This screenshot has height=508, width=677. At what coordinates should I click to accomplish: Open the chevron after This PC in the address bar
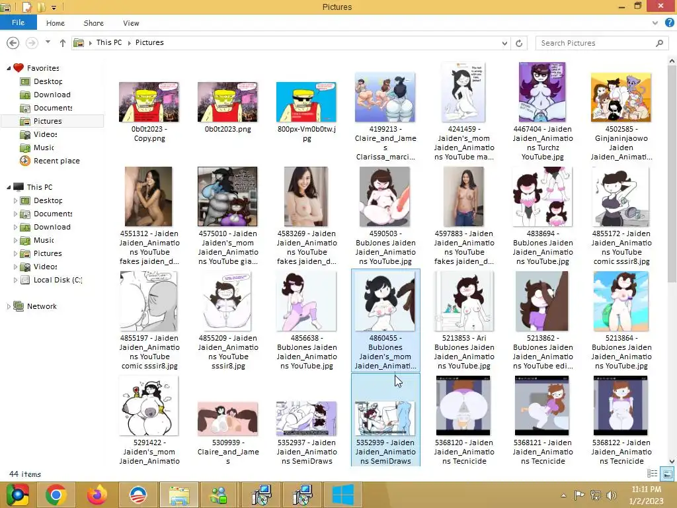point(129,43)
